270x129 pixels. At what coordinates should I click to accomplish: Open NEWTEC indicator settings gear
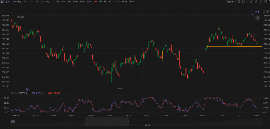[x=12, y=93]
